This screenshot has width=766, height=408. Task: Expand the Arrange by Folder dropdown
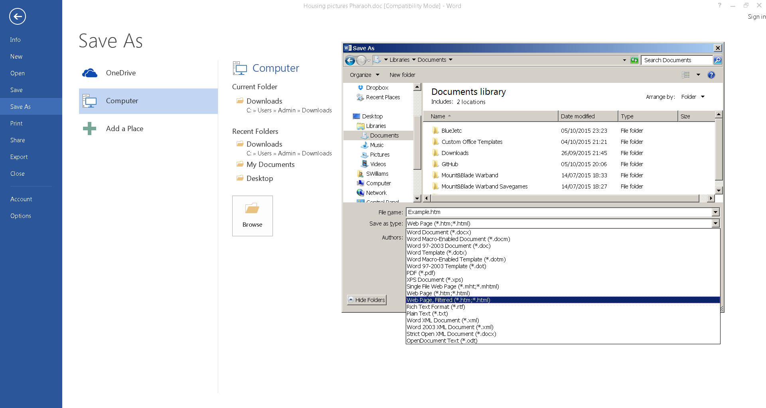(693, 97)
